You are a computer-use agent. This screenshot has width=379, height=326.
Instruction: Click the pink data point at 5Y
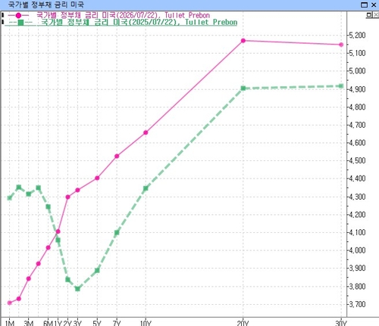[x=97, y=178]
